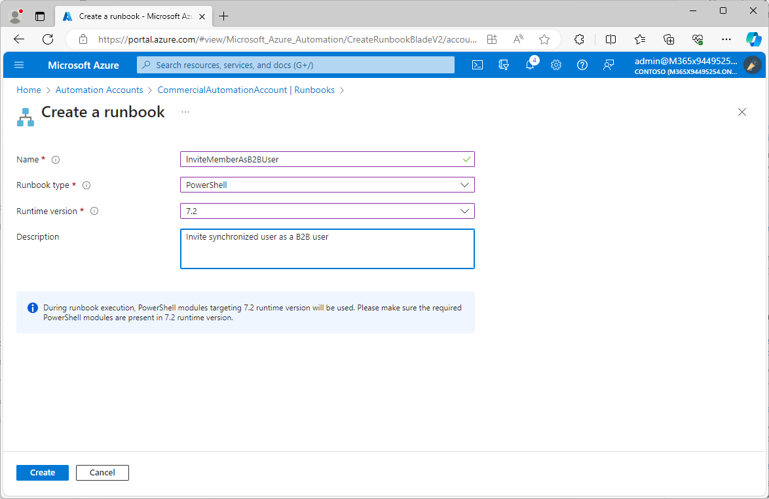Click the Cancel button
Viewport: 769px width, 499px height.
[x=102, y=472]
